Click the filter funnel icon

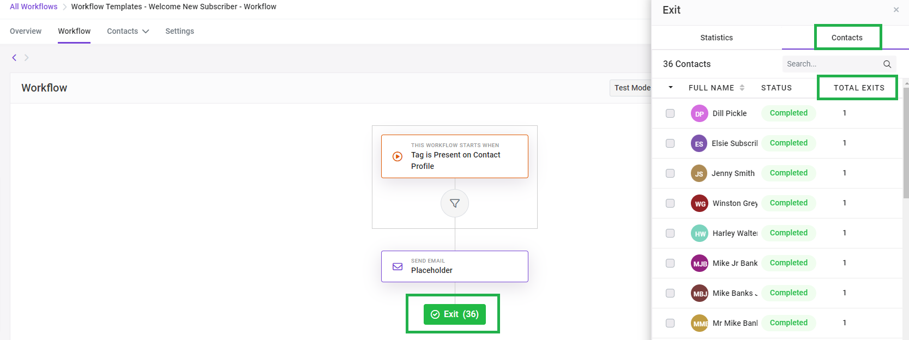455,203
